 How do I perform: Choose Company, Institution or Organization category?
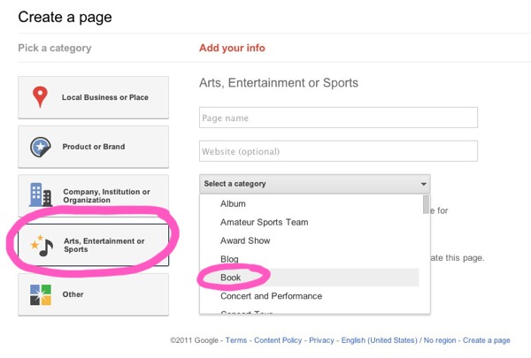93,195
